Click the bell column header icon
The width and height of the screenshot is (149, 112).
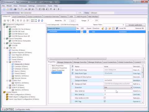point(102,28)
